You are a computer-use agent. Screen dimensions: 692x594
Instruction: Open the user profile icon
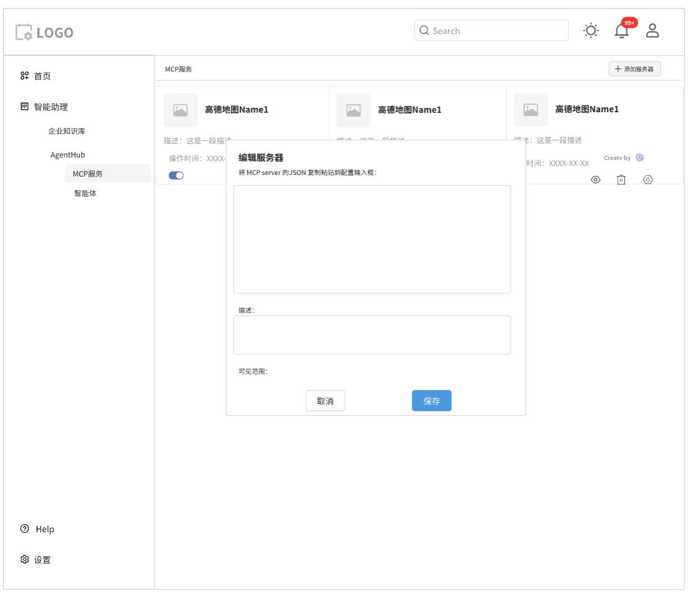point(652,30)
